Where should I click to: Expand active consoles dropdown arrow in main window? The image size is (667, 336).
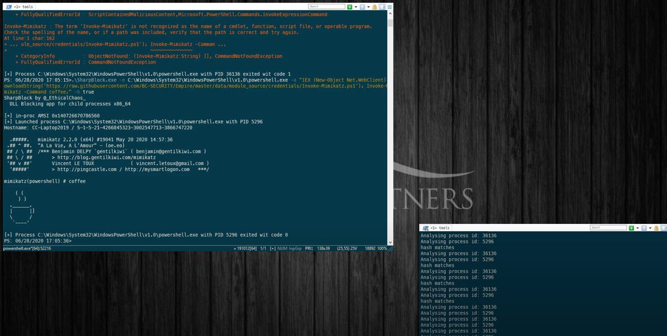(x=369, y=7)
